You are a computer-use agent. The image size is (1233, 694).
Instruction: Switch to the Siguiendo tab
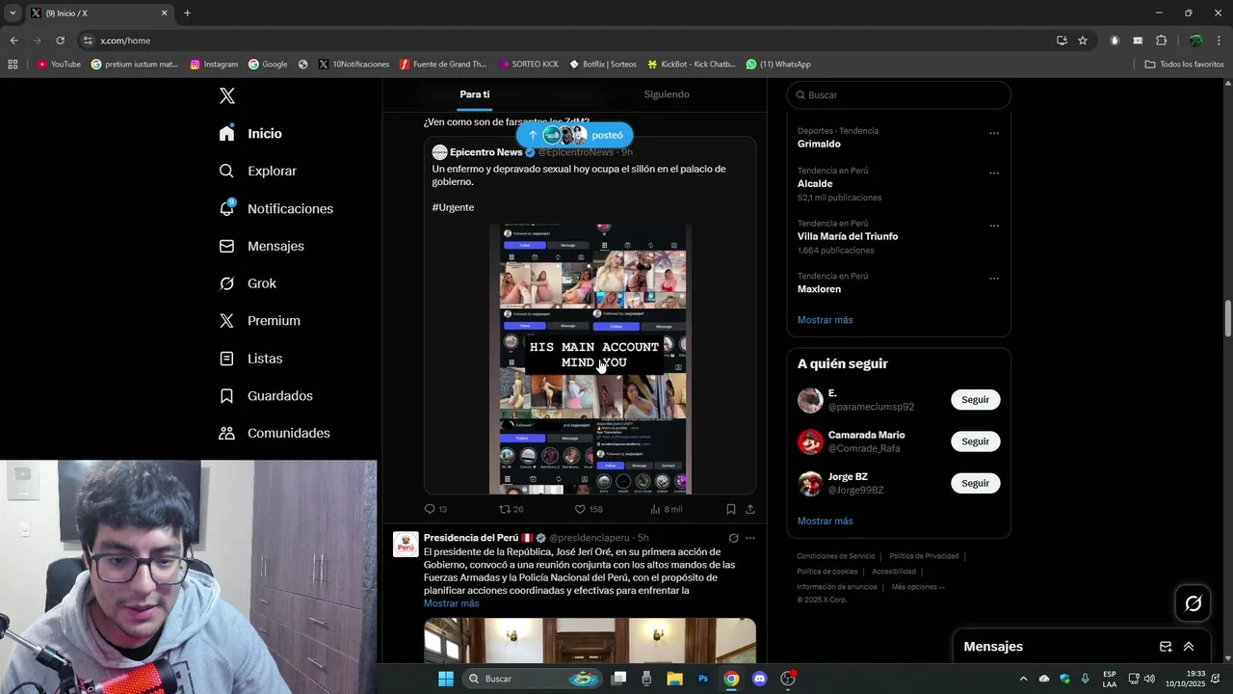667,94
